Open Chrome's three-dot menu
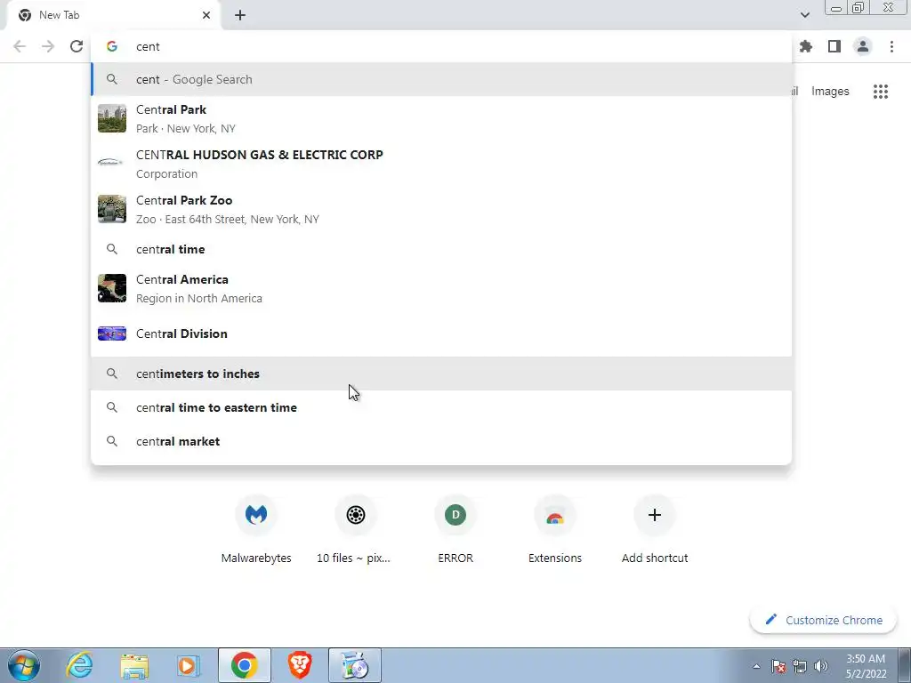The image size is (911, 683). click(x=891, y=46)
